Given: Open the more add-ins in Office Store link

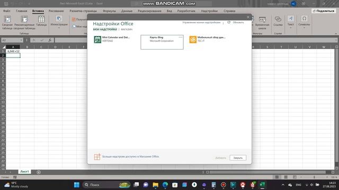Looking at the screenshot, I should (131, 157).
